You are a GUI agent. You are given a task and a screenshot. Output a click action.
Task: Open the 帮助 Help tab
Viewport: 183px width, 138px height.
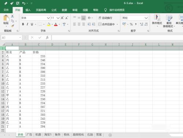point(96,10)
